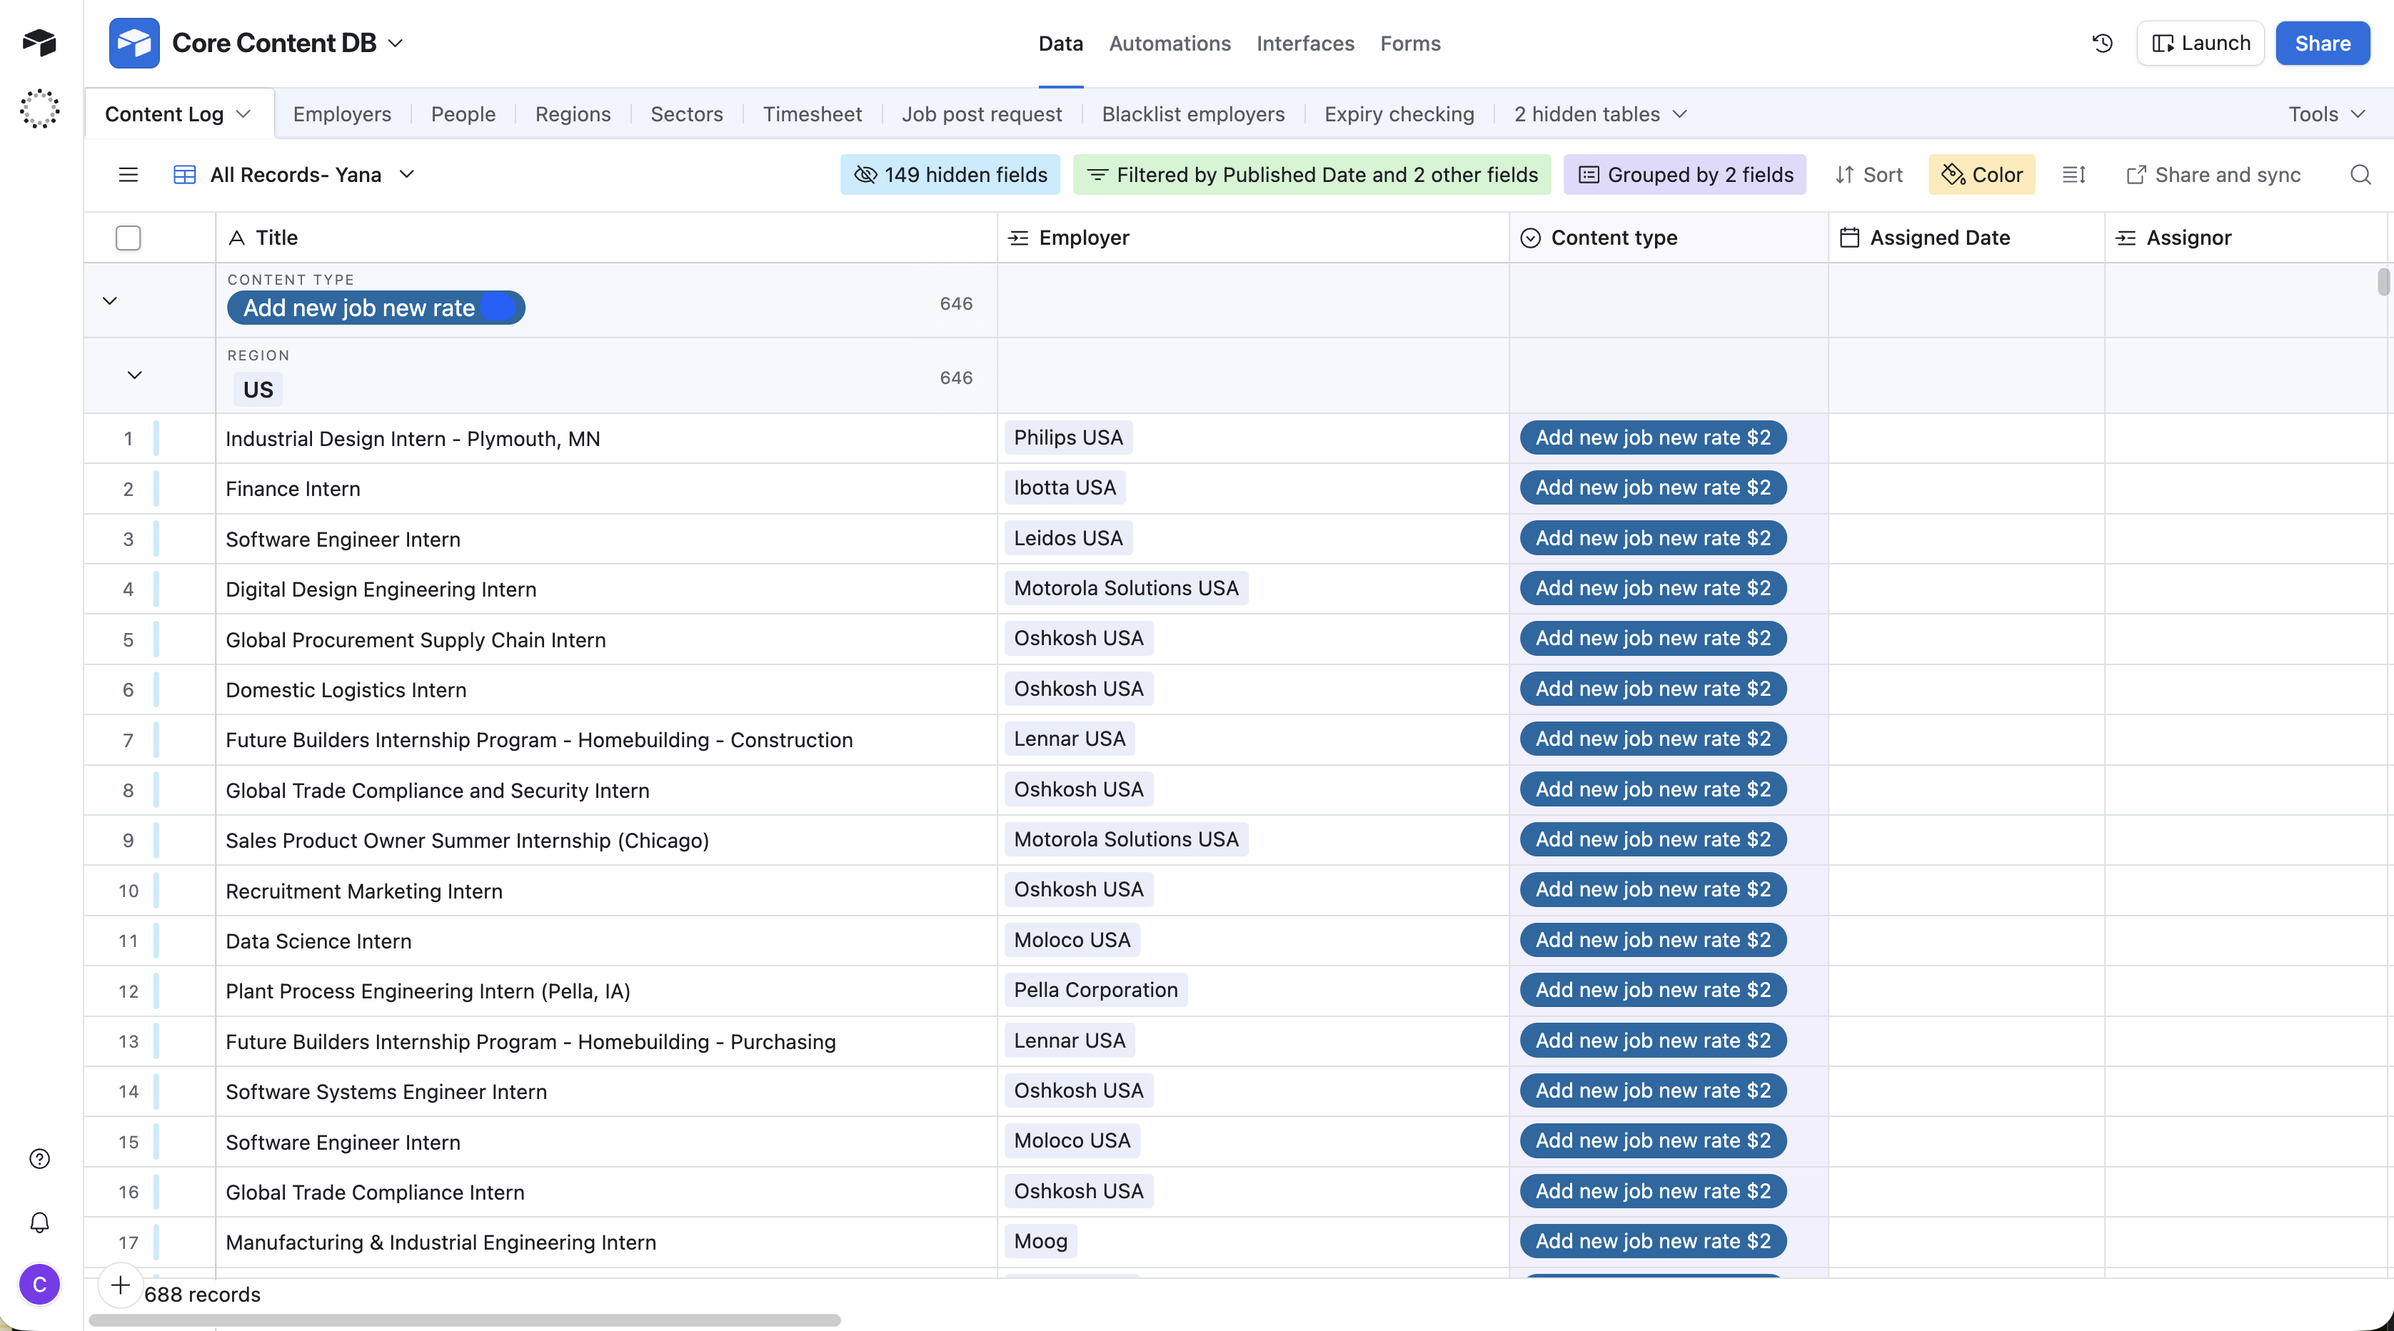This screenshot has height=1331, width=2394.
Task: Open the Timesheet table tab
Action: point(813,114)
